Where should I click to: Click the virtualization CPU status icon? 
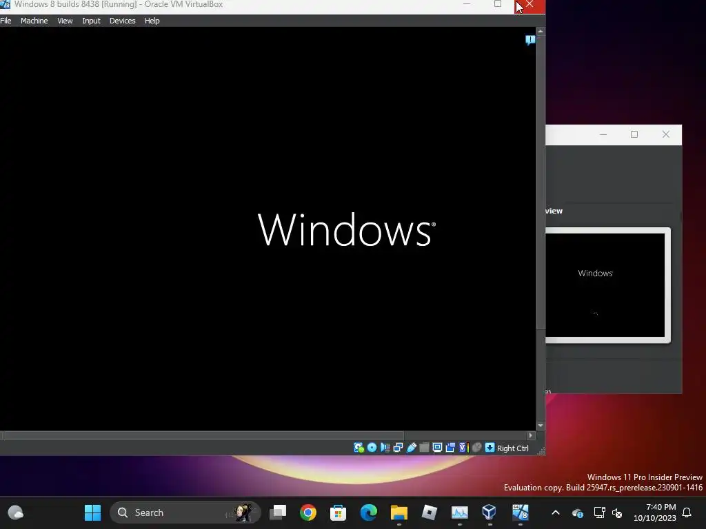(463, 448)
